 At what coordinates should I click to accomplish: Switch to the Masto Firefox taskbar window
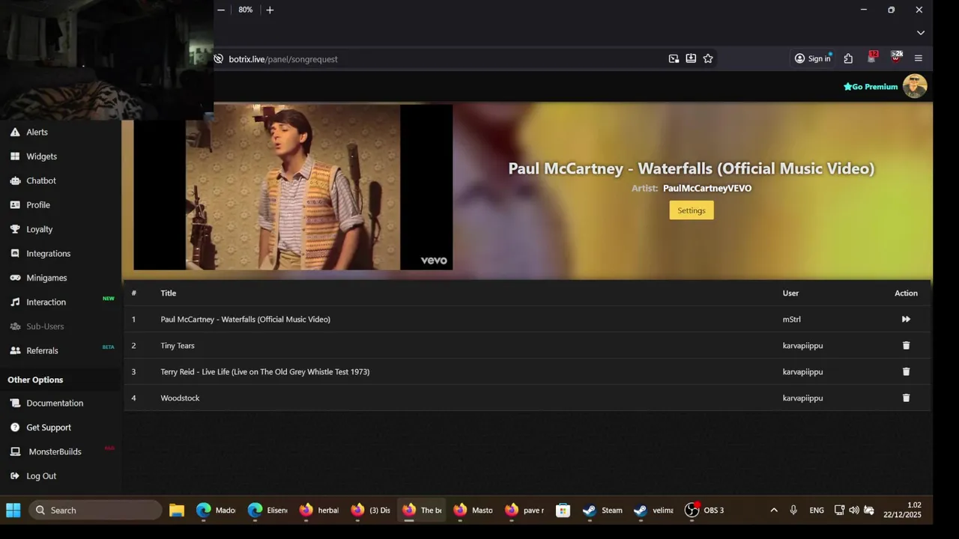pos(474,511)
